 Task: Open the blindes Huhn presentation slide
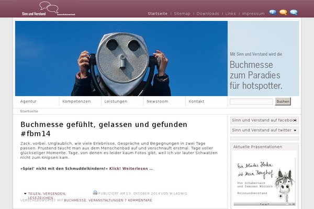(x=264, y=180)
